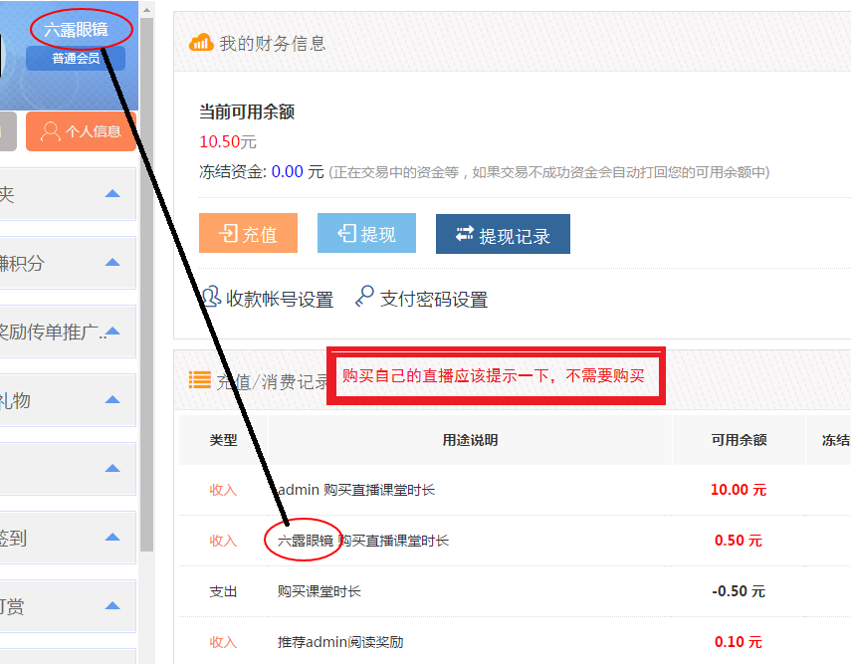This screenshot has height=664, width=851.
Task: Click the 六露眼镜 username at top
Action: [x=76, y=30]
